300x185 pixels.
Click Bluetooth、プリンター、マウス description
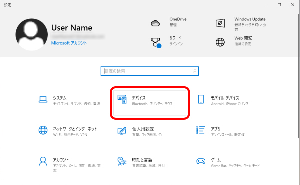tap(152, 104)
